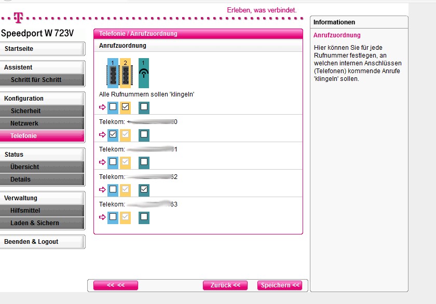Open the Status menu section
The width and height of the screenshot is (436, 304).
42,155
